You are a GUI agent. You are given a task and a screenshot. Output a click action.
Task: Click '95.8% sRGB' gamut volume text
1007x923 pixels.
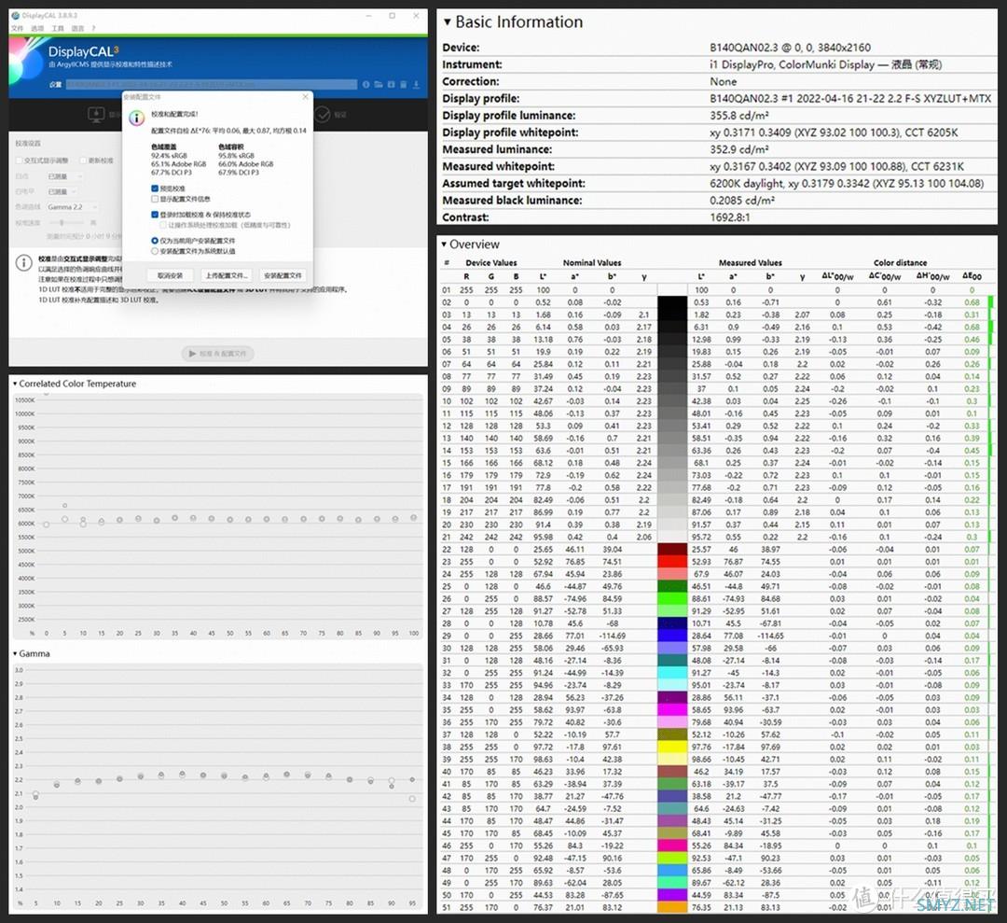pos(236,156)
